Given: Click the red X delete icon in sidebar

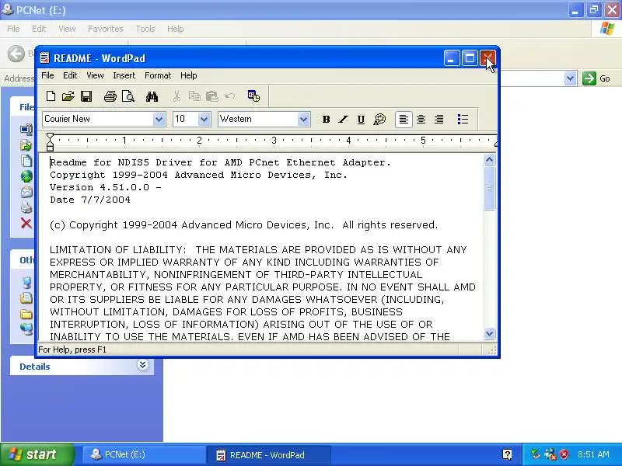Looking at the screenshot, I should coord(26,224).
